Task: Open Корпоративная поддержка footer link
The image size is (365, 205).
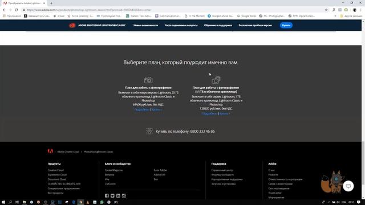Action: 227,179
